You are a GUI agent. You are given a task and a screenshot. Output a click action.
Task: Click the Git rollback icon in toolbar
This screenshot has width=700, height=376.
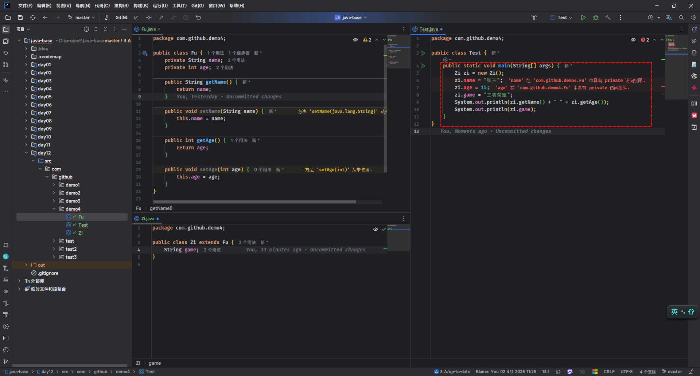pos(198,17)
